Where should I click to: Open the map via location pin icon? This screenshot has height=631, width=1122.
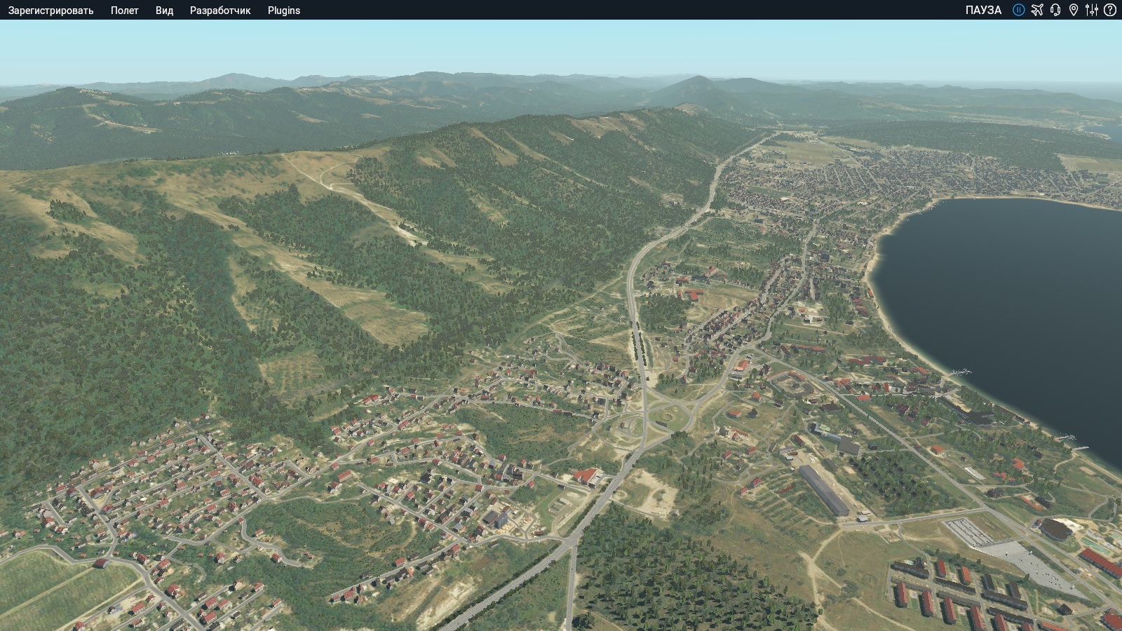click(x=1074, y=10)
